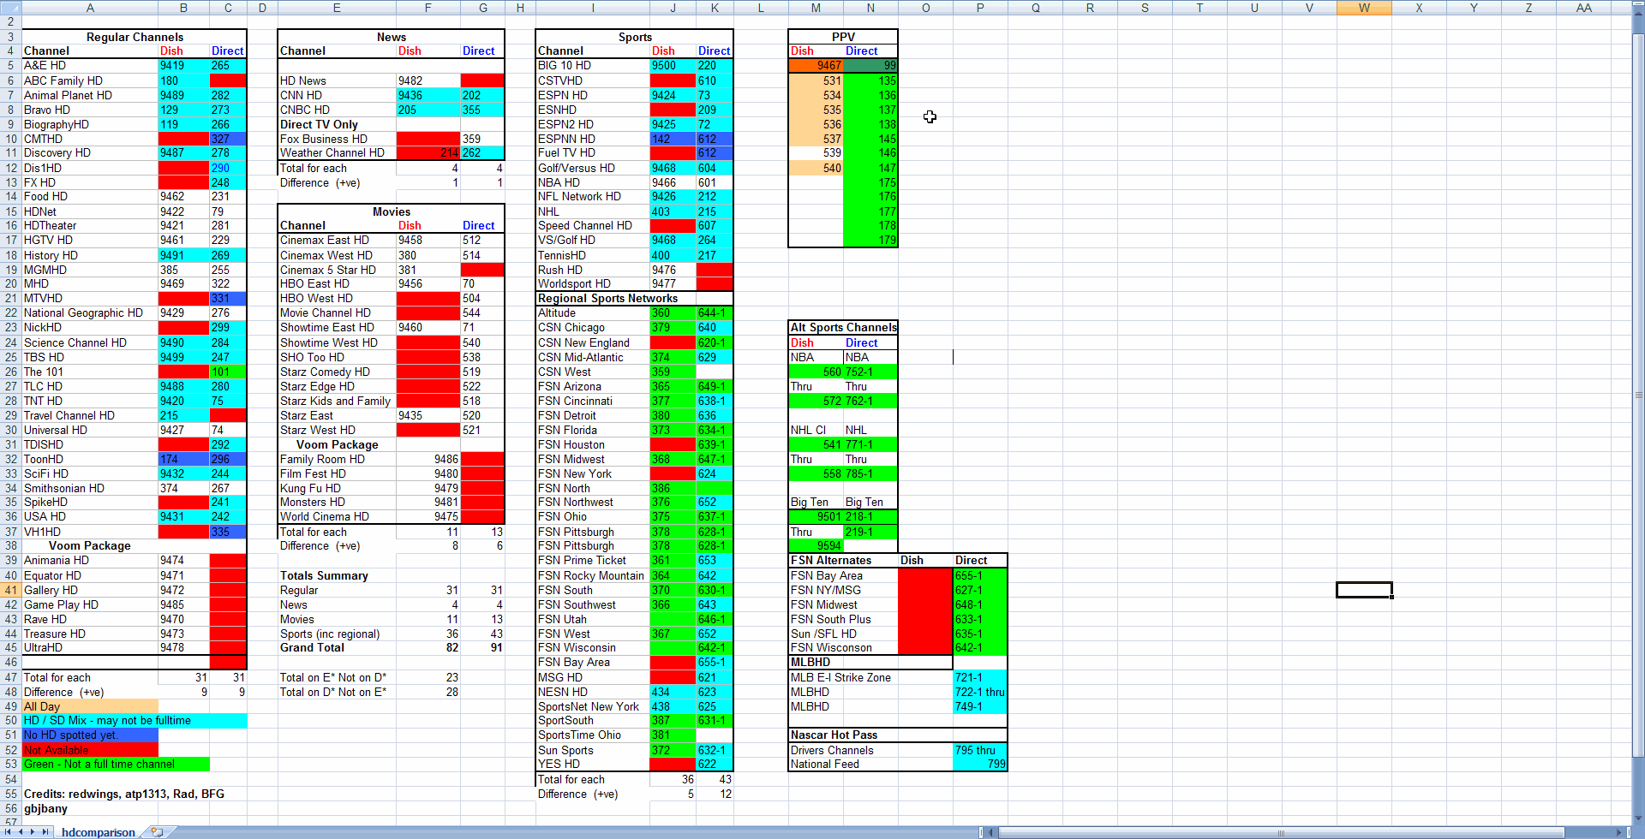Click the 'Direct TV Only' cell
This screenshot has width=1645, height=839.
pos(337,124)
